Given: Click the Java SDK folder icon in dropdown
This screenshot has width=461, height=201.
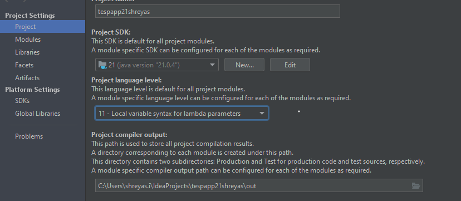Looking at the screenshot, I should pos(102,65).
